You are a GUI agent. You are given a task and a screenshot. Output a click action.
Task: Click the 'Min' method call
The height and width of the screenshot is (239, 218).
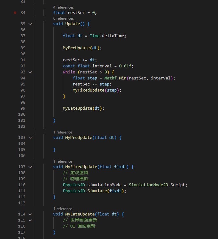click(122, 78)
